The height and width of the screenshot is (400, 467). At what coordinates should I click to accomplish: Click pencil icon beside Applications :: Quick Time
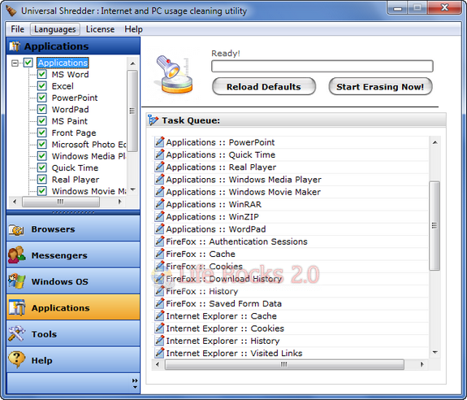159,154
